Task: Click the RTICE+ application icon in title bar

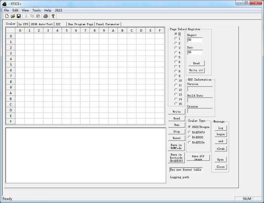Action: (x=4, y=4)
